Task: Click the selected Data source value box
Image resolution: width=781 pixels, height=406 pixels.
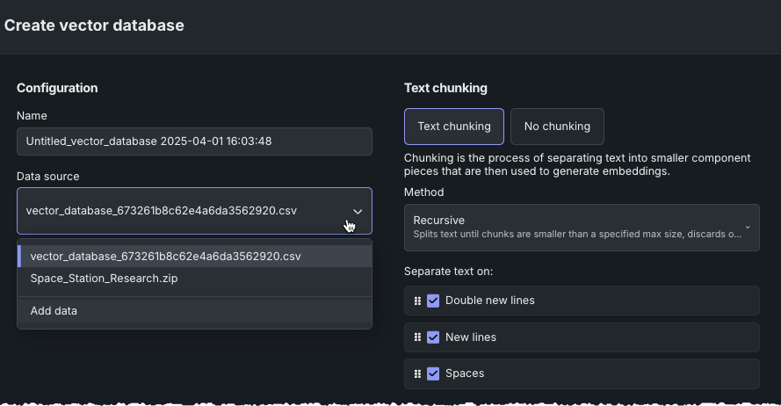Action: (x=176, y=211)
